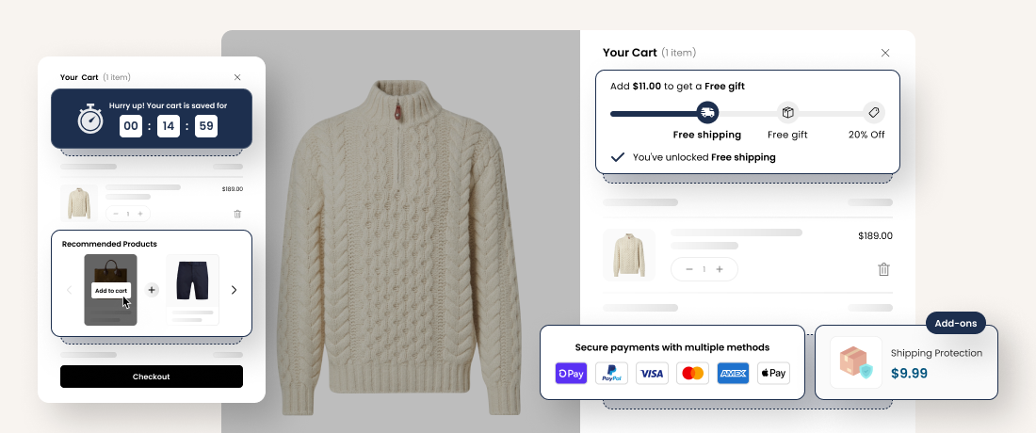Viewport: 1036px width, 433px height.
Task: Select the PayPal payment icon
Action: [611, 374]
